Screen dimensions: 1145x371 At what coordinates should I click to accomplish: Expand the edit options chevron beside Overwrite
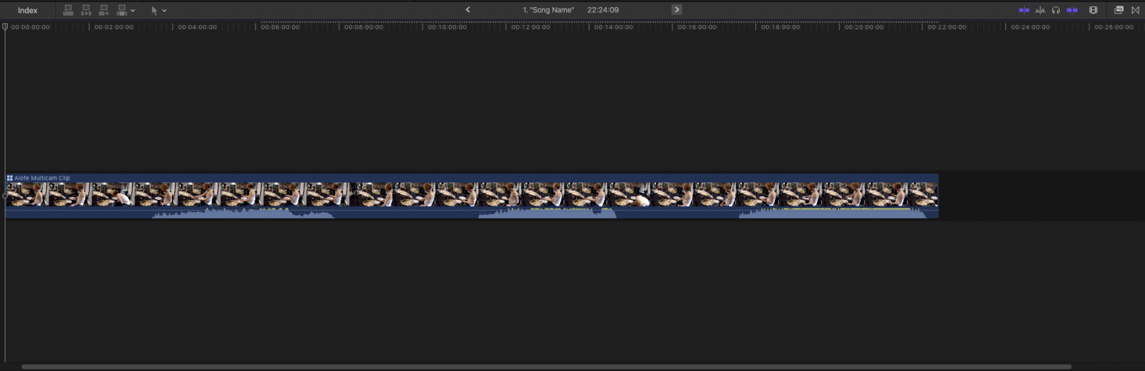pyautogui.click(x=132, y=11)
